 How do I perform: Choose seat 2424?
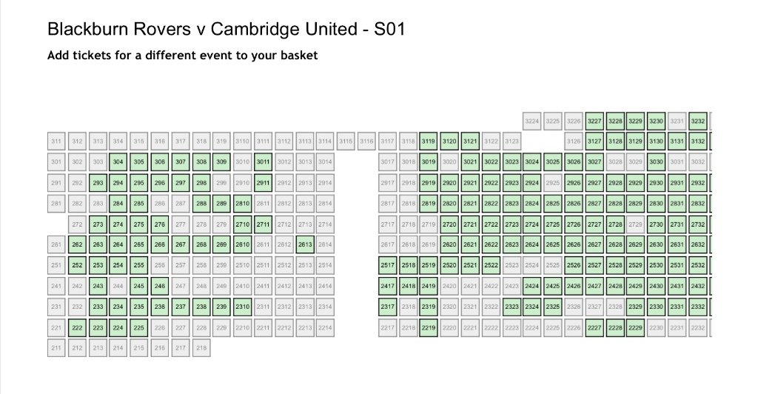click(531, 286)
